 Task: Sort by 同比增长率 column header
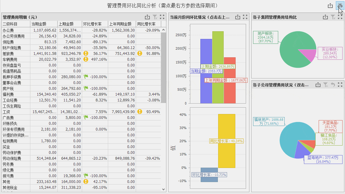pos(148,24)
